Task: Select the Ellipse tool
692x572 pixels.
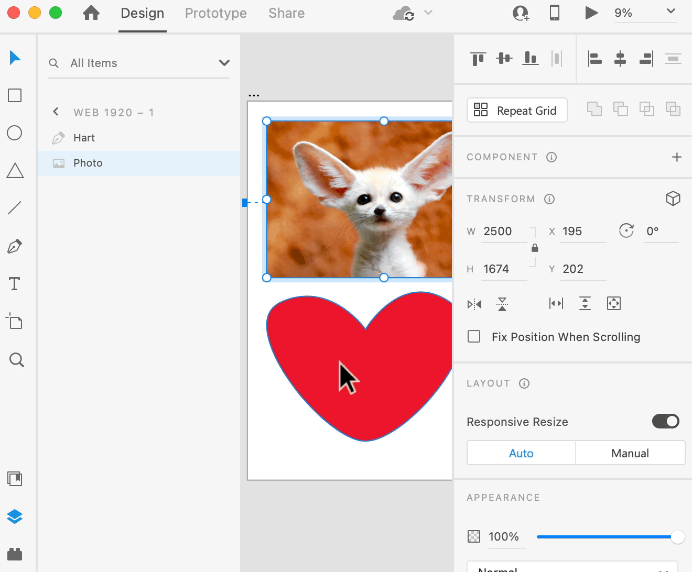Action: click(x=15, y=133)
